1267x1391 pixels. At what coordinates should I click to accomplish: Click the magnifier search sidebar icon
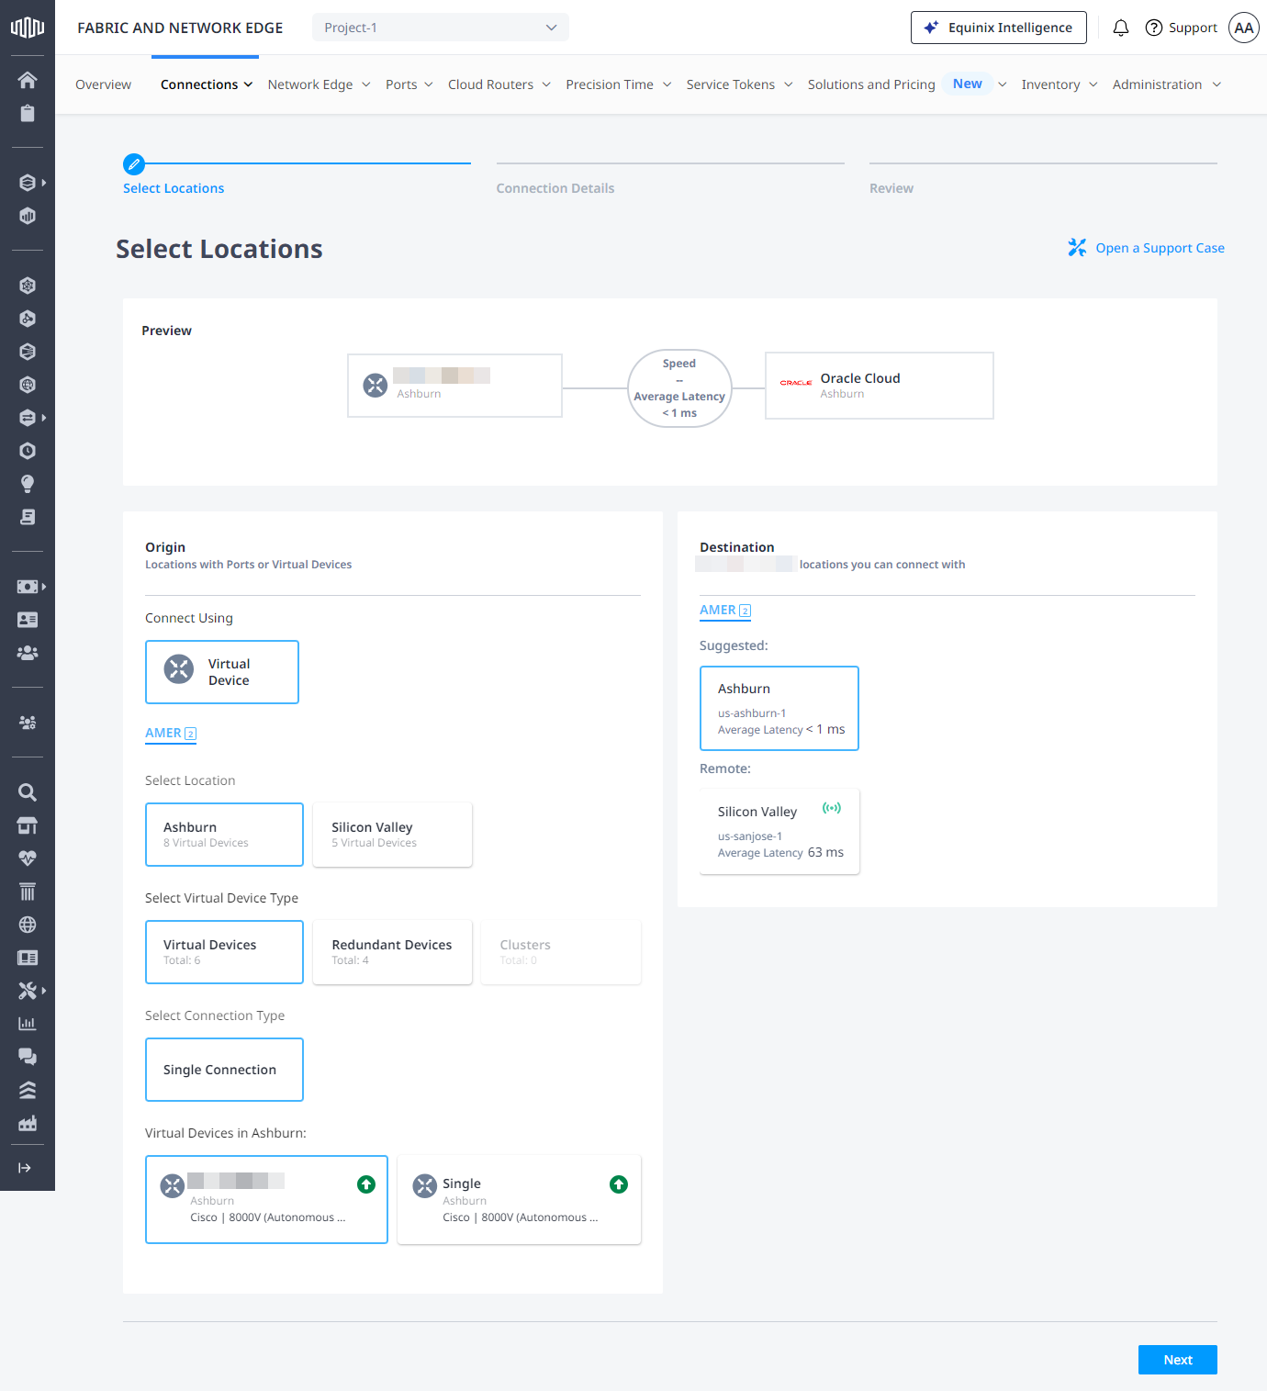pyautogui.click(x=28, y=792)
